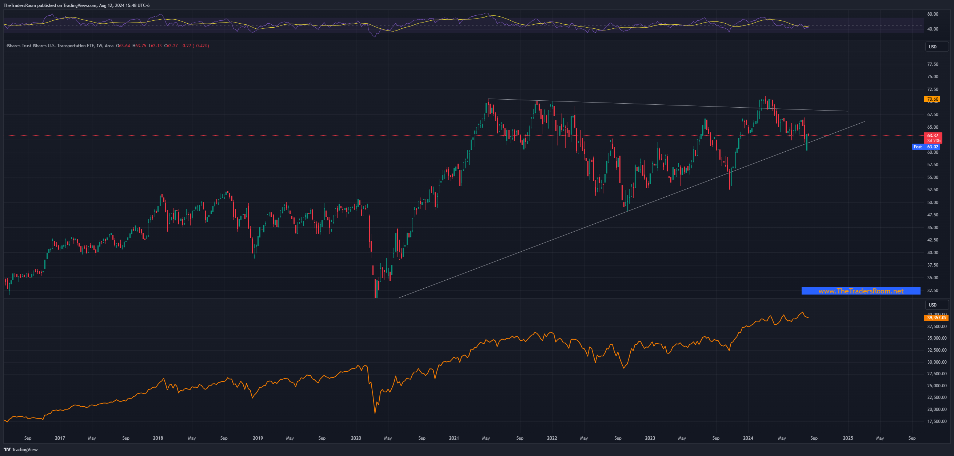Click the blue Post market badge
This screenshot has height=456, width=954.
click(x=917, y=147)
